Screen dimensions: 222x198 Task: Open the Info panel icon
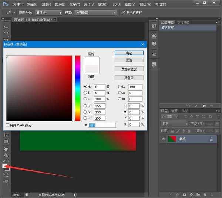pyautogui.click(x=154, y=44)
